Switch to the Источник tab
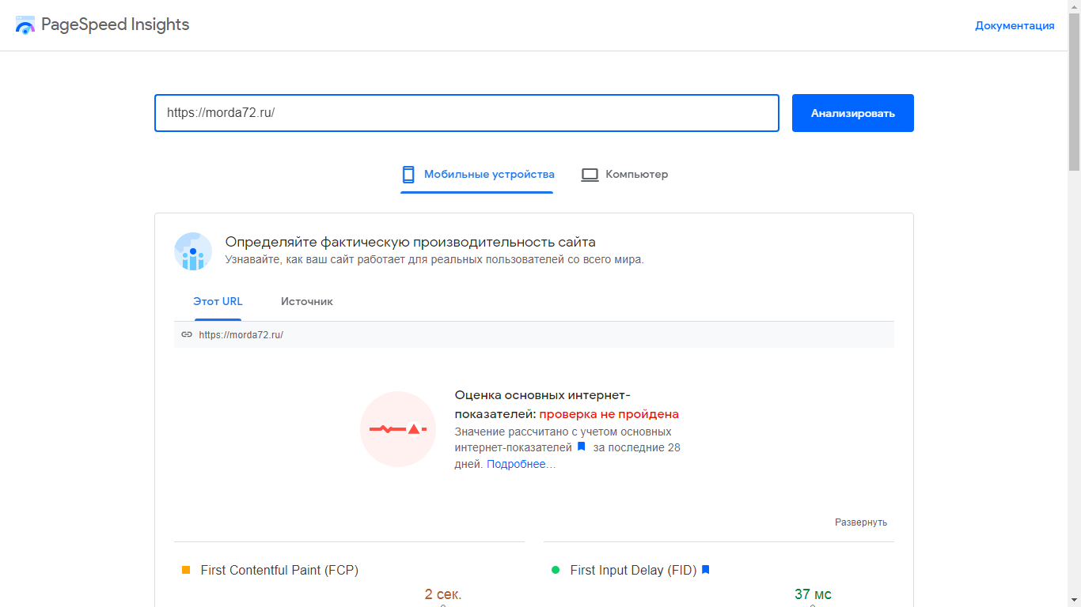The image size is (1081, 607). tap(307, 301)
